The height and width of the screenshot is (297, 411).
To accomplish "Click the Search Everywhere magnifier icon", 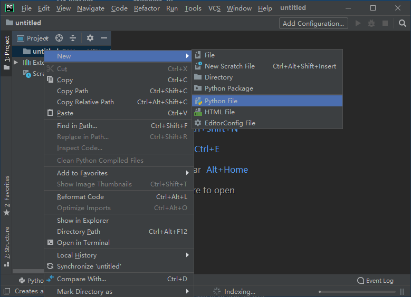I will pyautogui.click(x=403, y=23).
